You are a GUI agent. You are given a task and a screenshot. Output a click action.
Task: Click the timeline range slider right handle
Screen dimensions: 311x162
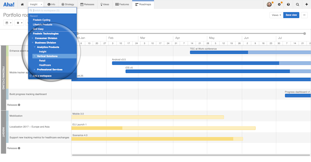point(304,34)
